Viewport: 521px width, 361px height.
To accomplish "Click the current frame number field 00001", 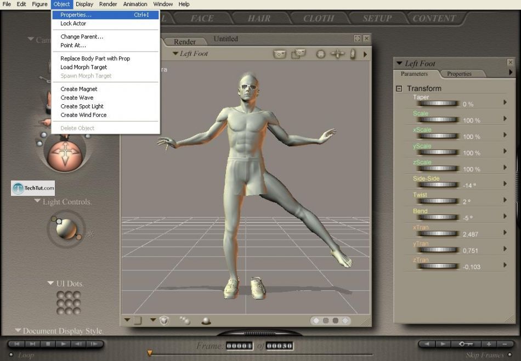I will click(x=239, y=346).
